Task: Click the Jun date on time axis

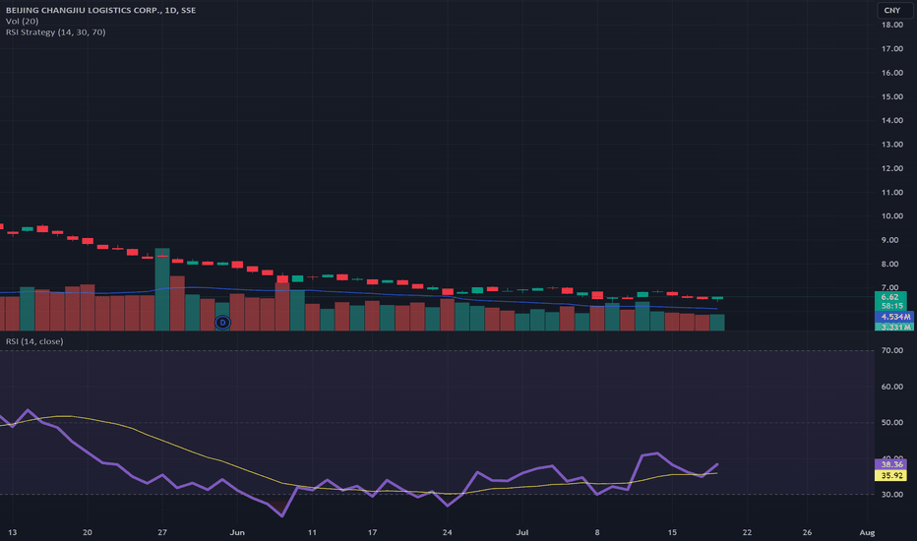Action: coord(237,532)
